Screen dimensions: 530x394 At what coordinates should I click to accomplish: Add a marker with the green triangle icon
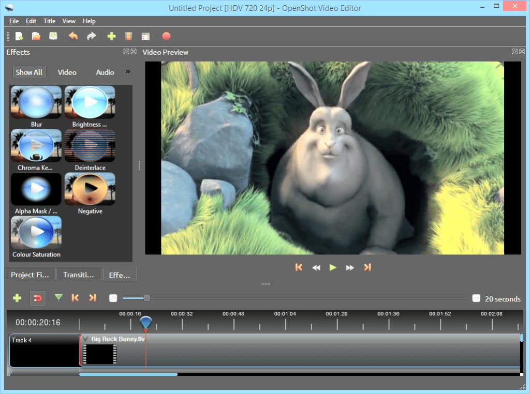click(x=58, y=297)
